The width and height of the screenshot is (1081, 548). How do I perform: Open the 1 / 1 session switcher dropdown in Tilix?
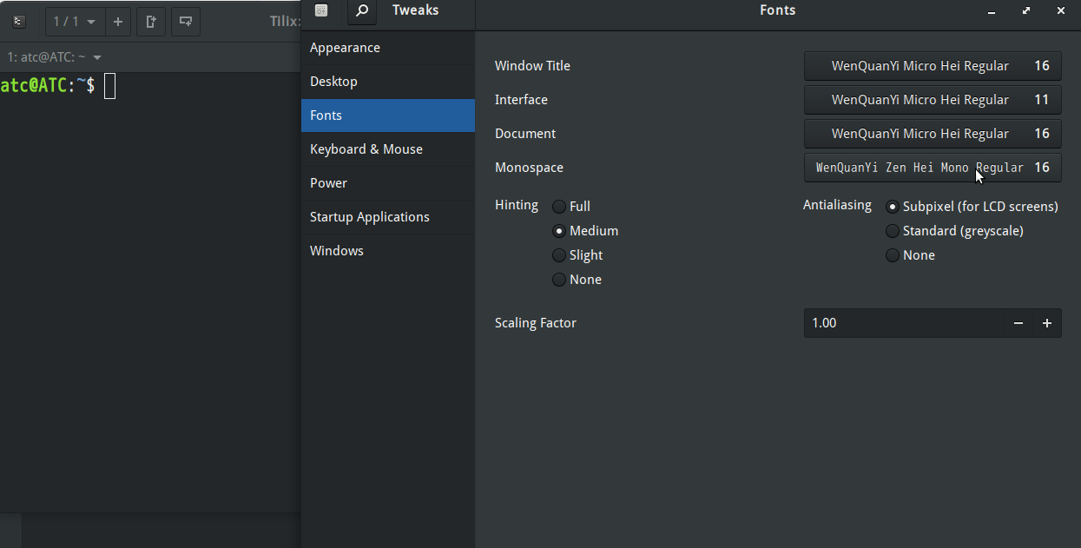pyautogui.click(x=75, y=22)
